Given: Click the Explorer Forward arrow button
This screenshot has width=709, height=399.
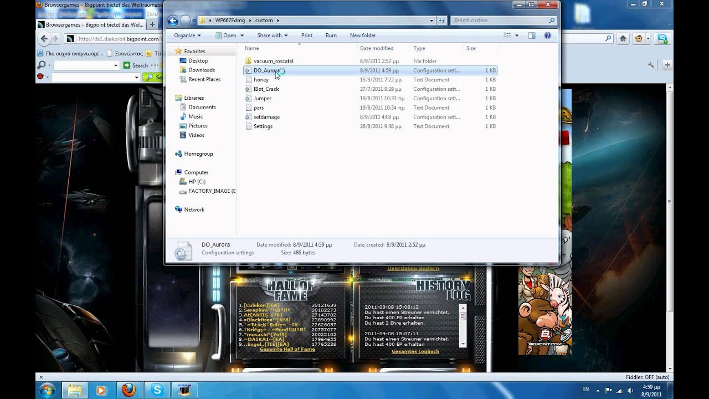Looking at the screenshot, I should pyautogui.click(x=186, y=21).
